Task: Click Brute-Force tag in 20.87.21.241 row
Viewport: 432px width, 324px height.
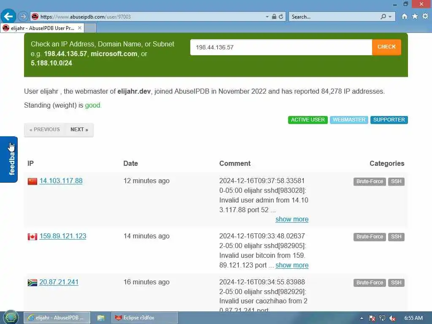Action: (x=370, y=283)
